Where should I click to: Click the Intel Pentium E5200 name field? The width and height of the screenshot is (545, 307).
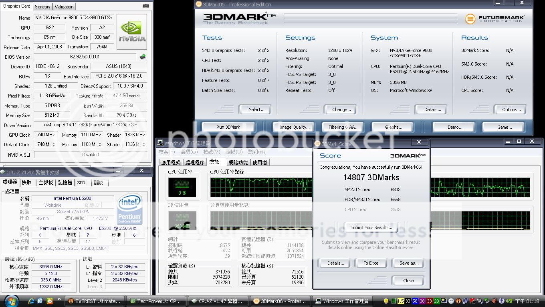click(x=73, y=198)
